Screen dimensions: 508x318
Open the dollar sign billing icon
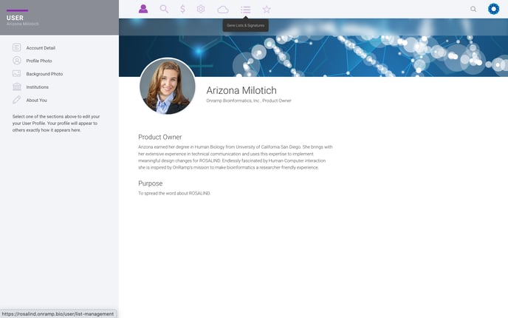point(182,9)
